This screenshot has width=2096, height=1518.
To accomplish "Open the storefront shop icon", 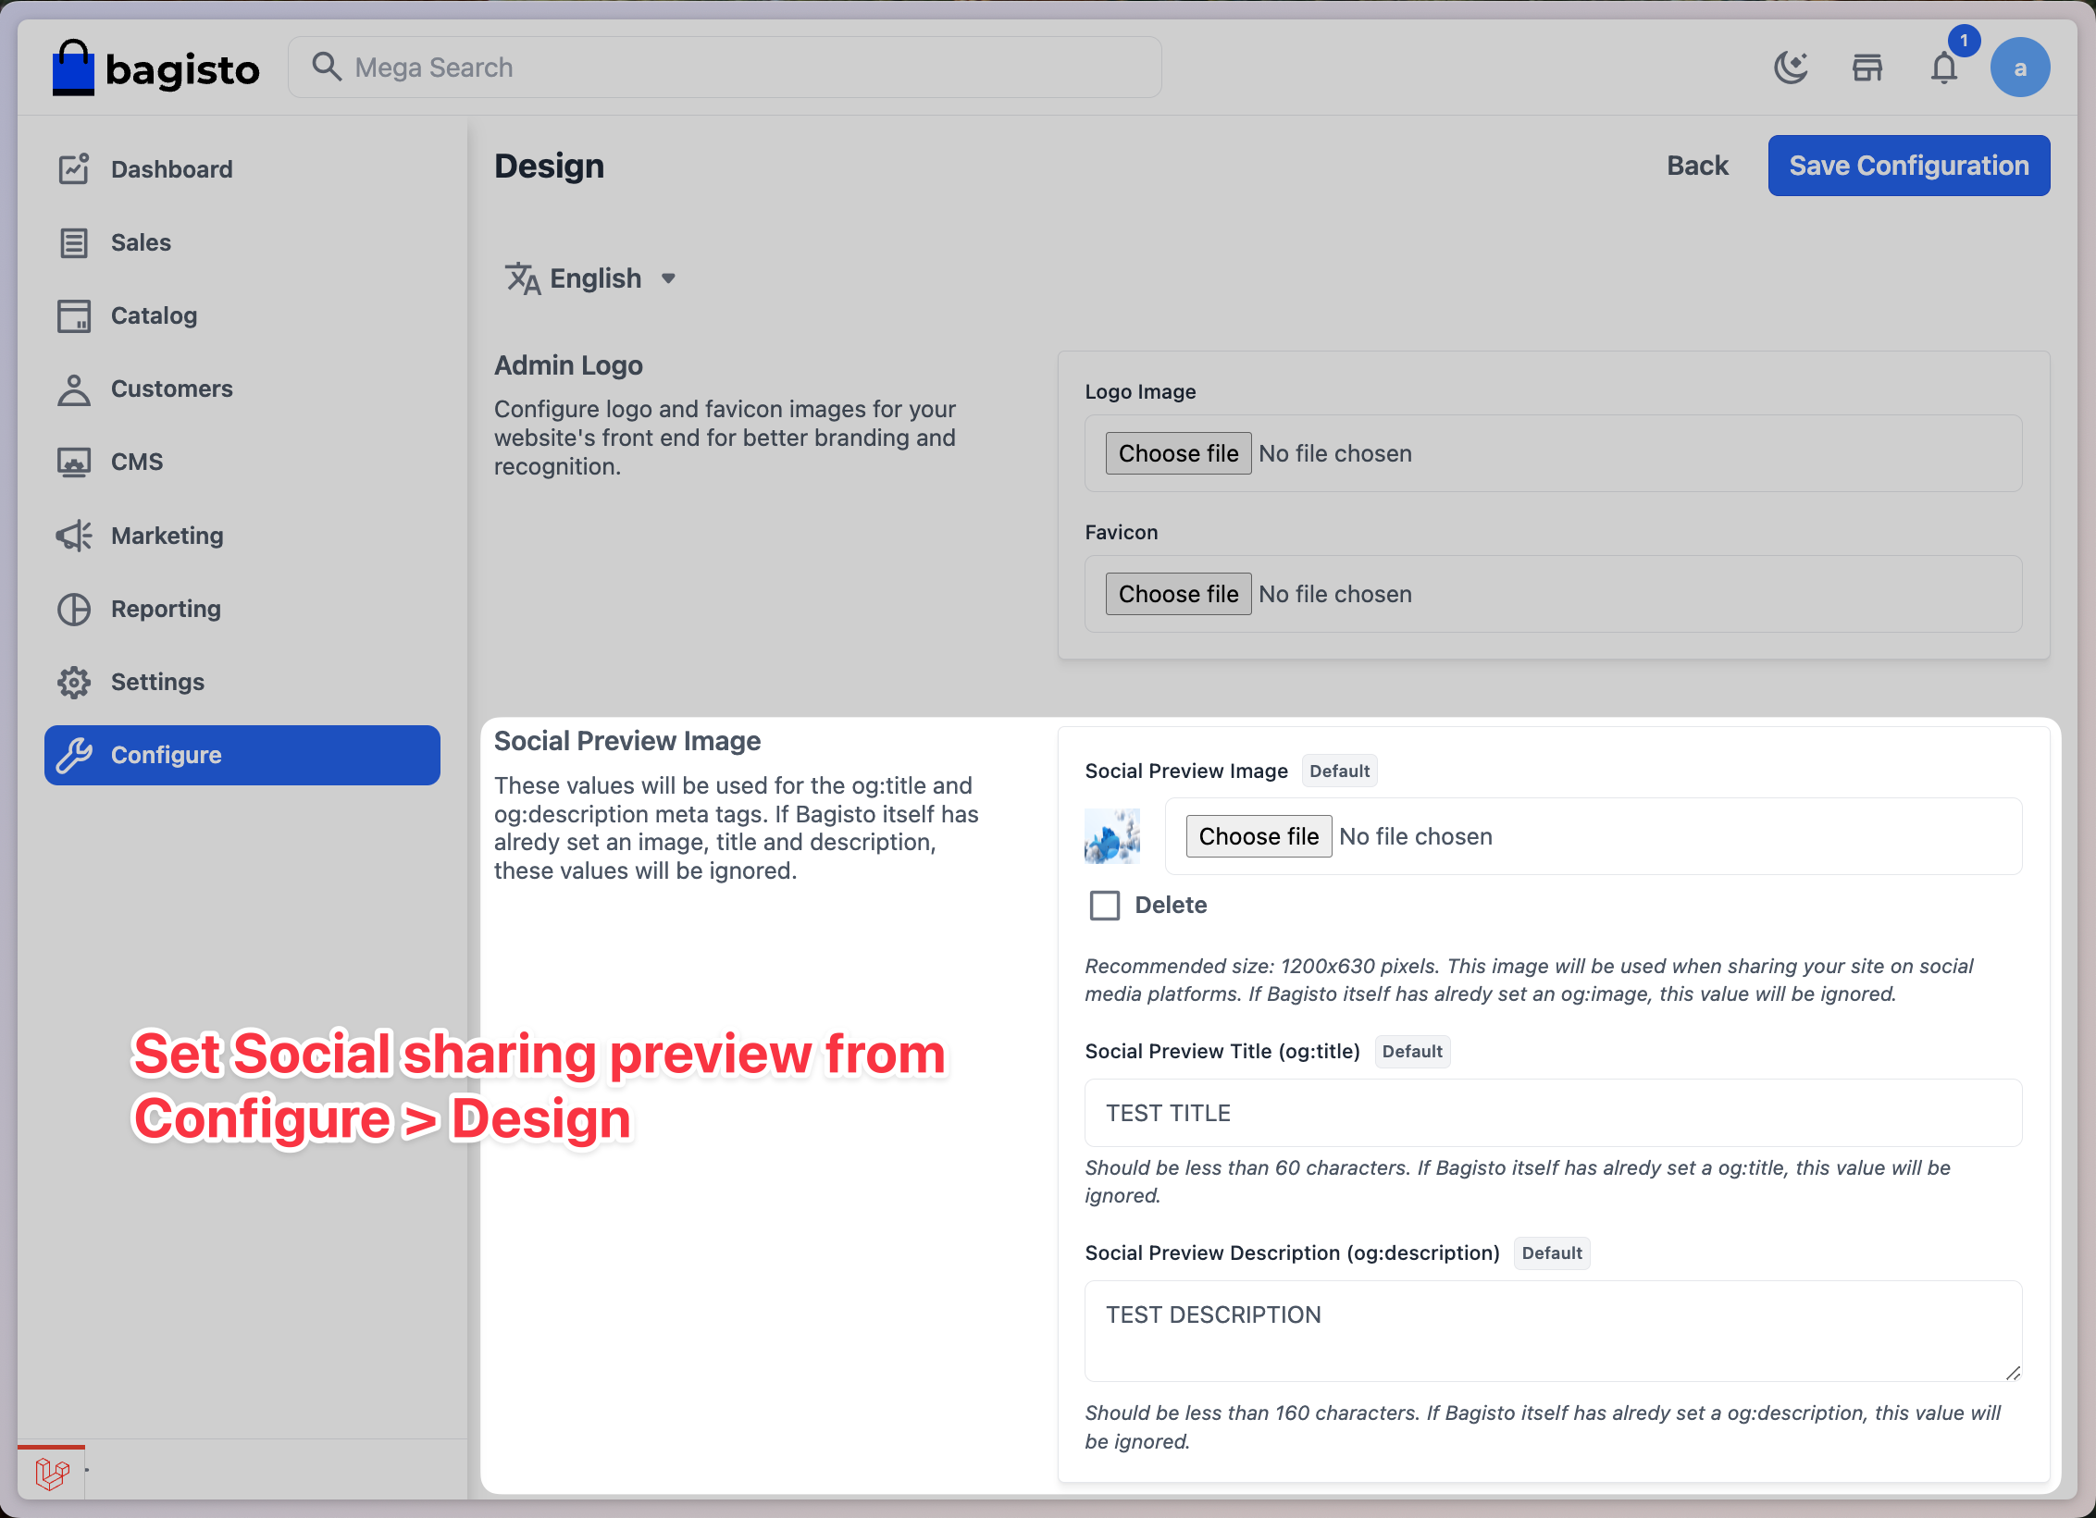I will (1867, 68).
